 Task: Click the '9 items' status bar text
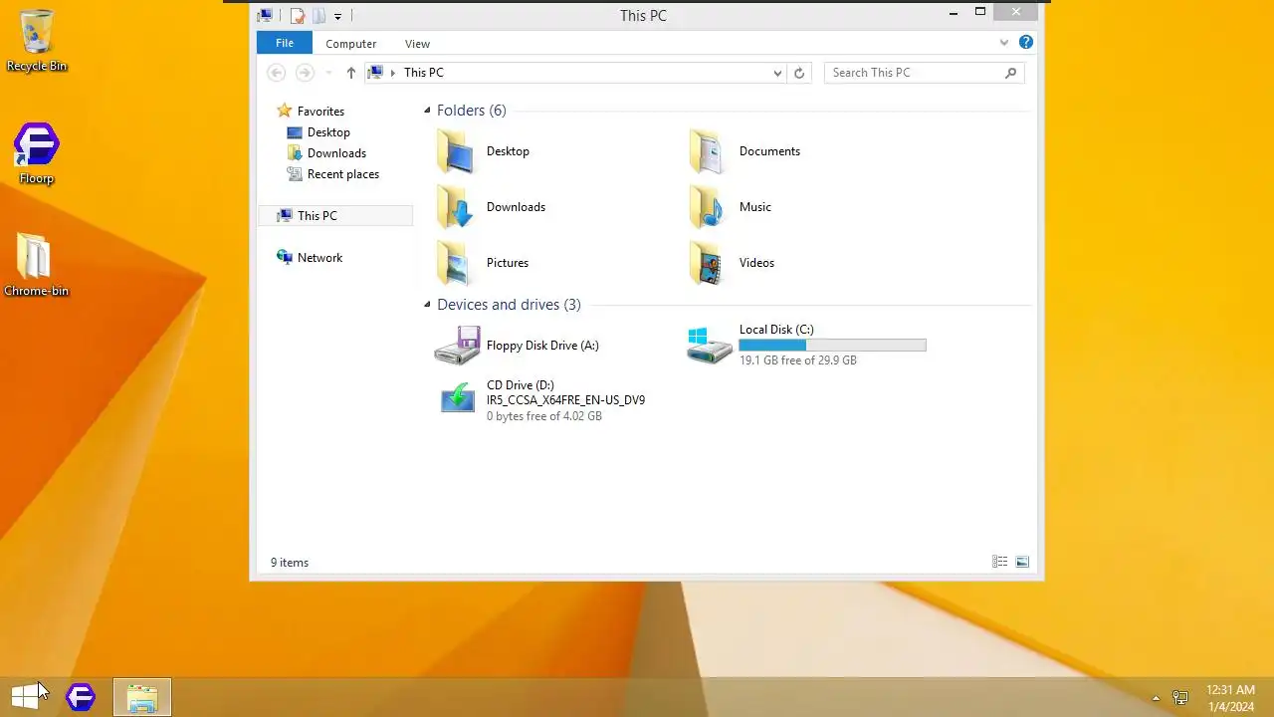point(290,563)
